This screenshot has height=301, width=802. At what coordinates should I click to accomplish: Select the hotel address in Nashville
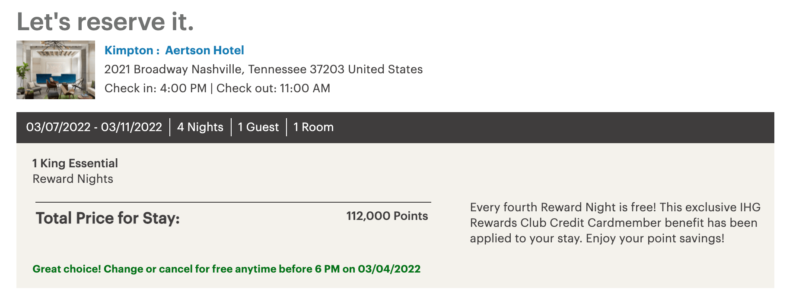pos(264,69)
